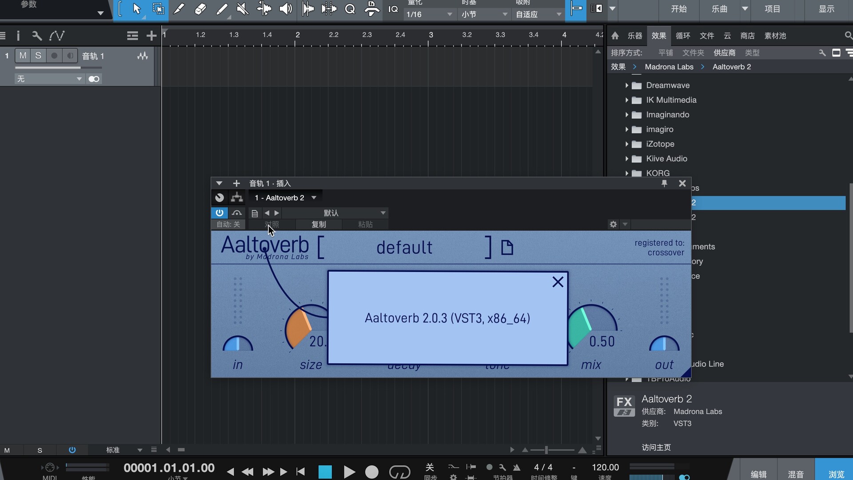Select the Range tool
The width and height of the screenshot is (853, 480).
pyautogui.click(x=158, y=9)
